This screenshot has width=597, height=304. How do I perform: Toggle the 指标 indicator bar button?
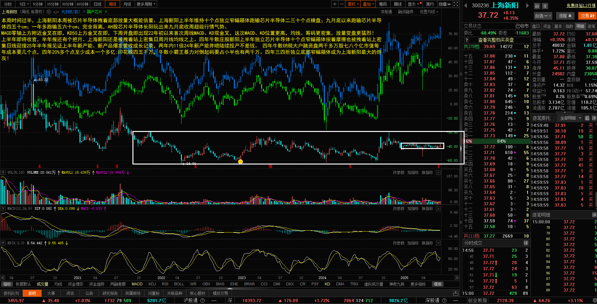(x=7, y=284)
